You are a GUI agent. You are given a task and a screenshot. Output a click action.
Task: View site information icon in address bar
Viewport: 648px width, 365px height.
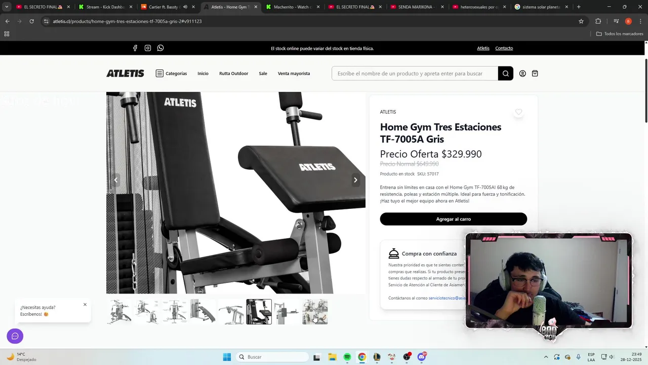(46, 21)
